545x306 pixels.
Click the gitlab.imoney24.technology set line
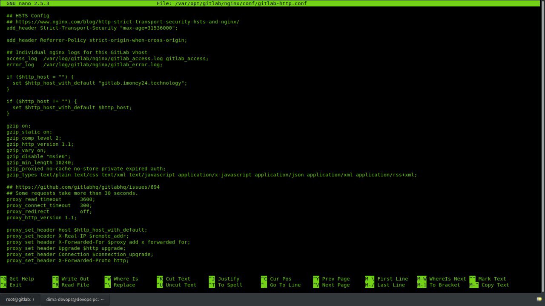[100, 83]
